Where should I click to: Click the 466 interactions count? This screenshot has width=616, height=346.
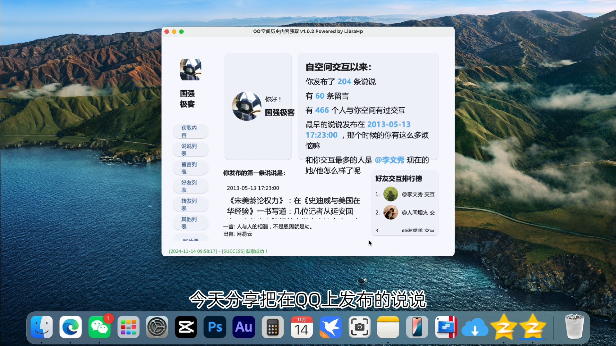click(x=322, y=110)
